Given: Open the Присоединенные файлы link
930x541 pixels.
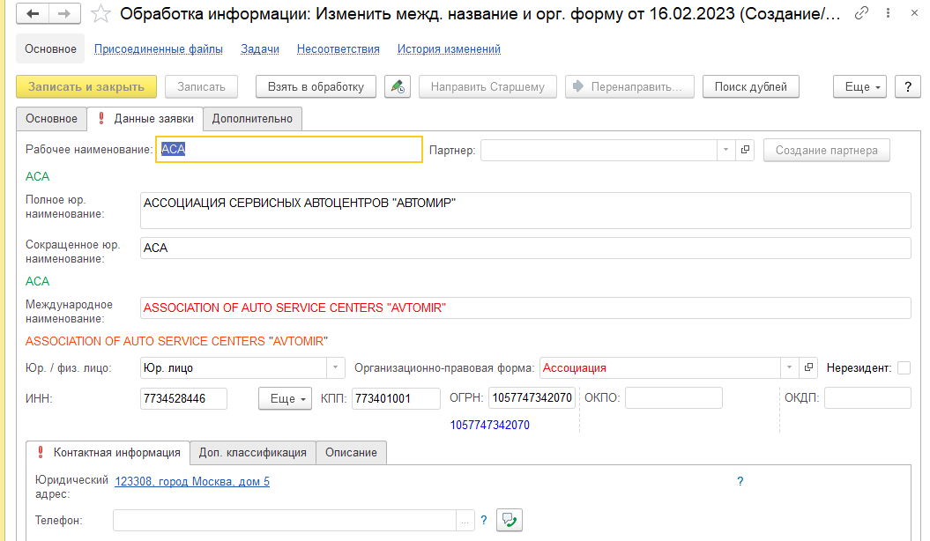Looking at the screenshot, I should [159, 49].
